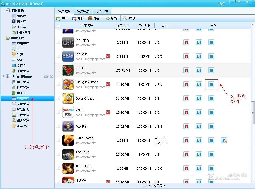Browse PoolStar files via folder icon

(x=211, y=126)
